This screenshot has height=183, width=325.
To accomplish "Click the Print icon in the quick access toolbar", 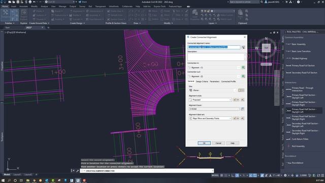I will click(x=30, y=2).
